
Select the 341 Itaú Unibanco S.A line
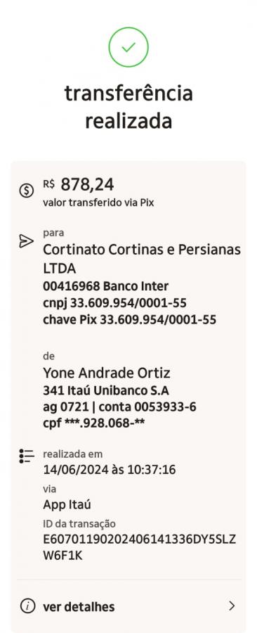click(x=106, y=390)
